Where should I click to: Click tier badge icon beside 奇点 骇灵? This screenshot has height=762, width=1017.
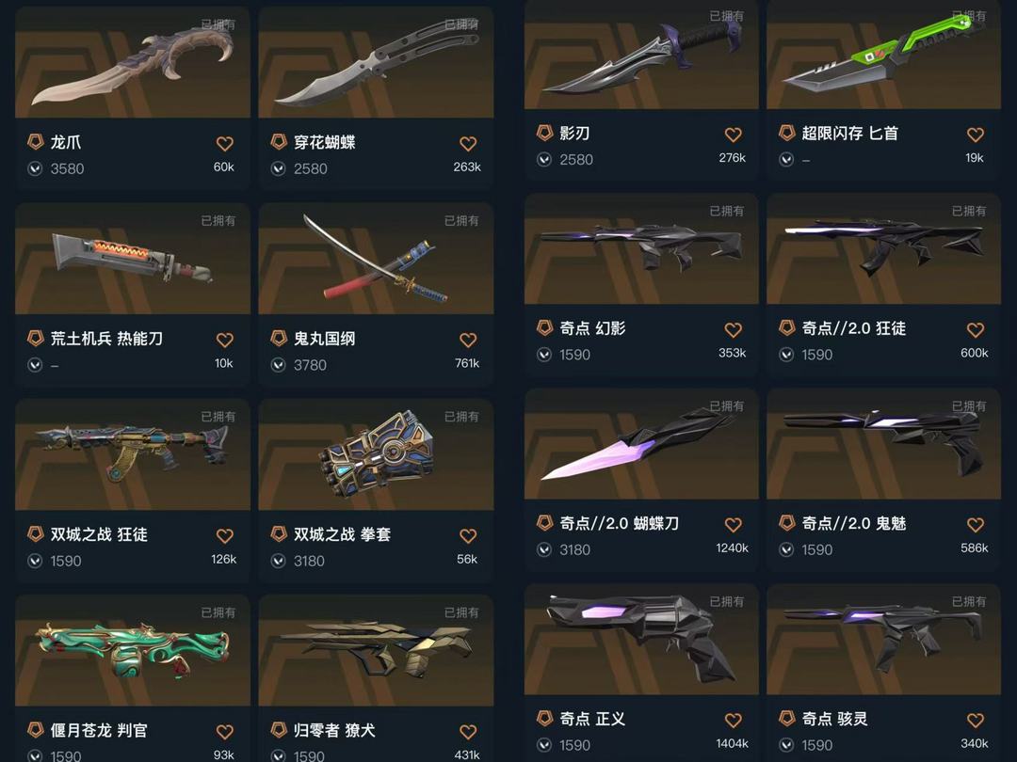click(786, 718)
